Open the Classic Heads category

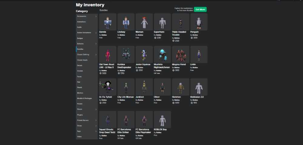click(87, 60)
